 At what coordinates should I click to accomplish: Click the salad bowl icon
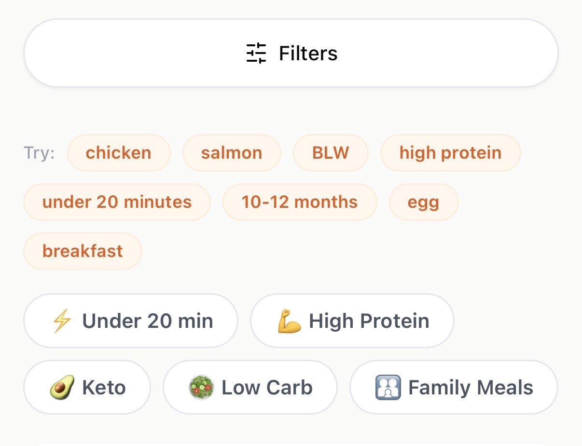click(x=201, y=388)
